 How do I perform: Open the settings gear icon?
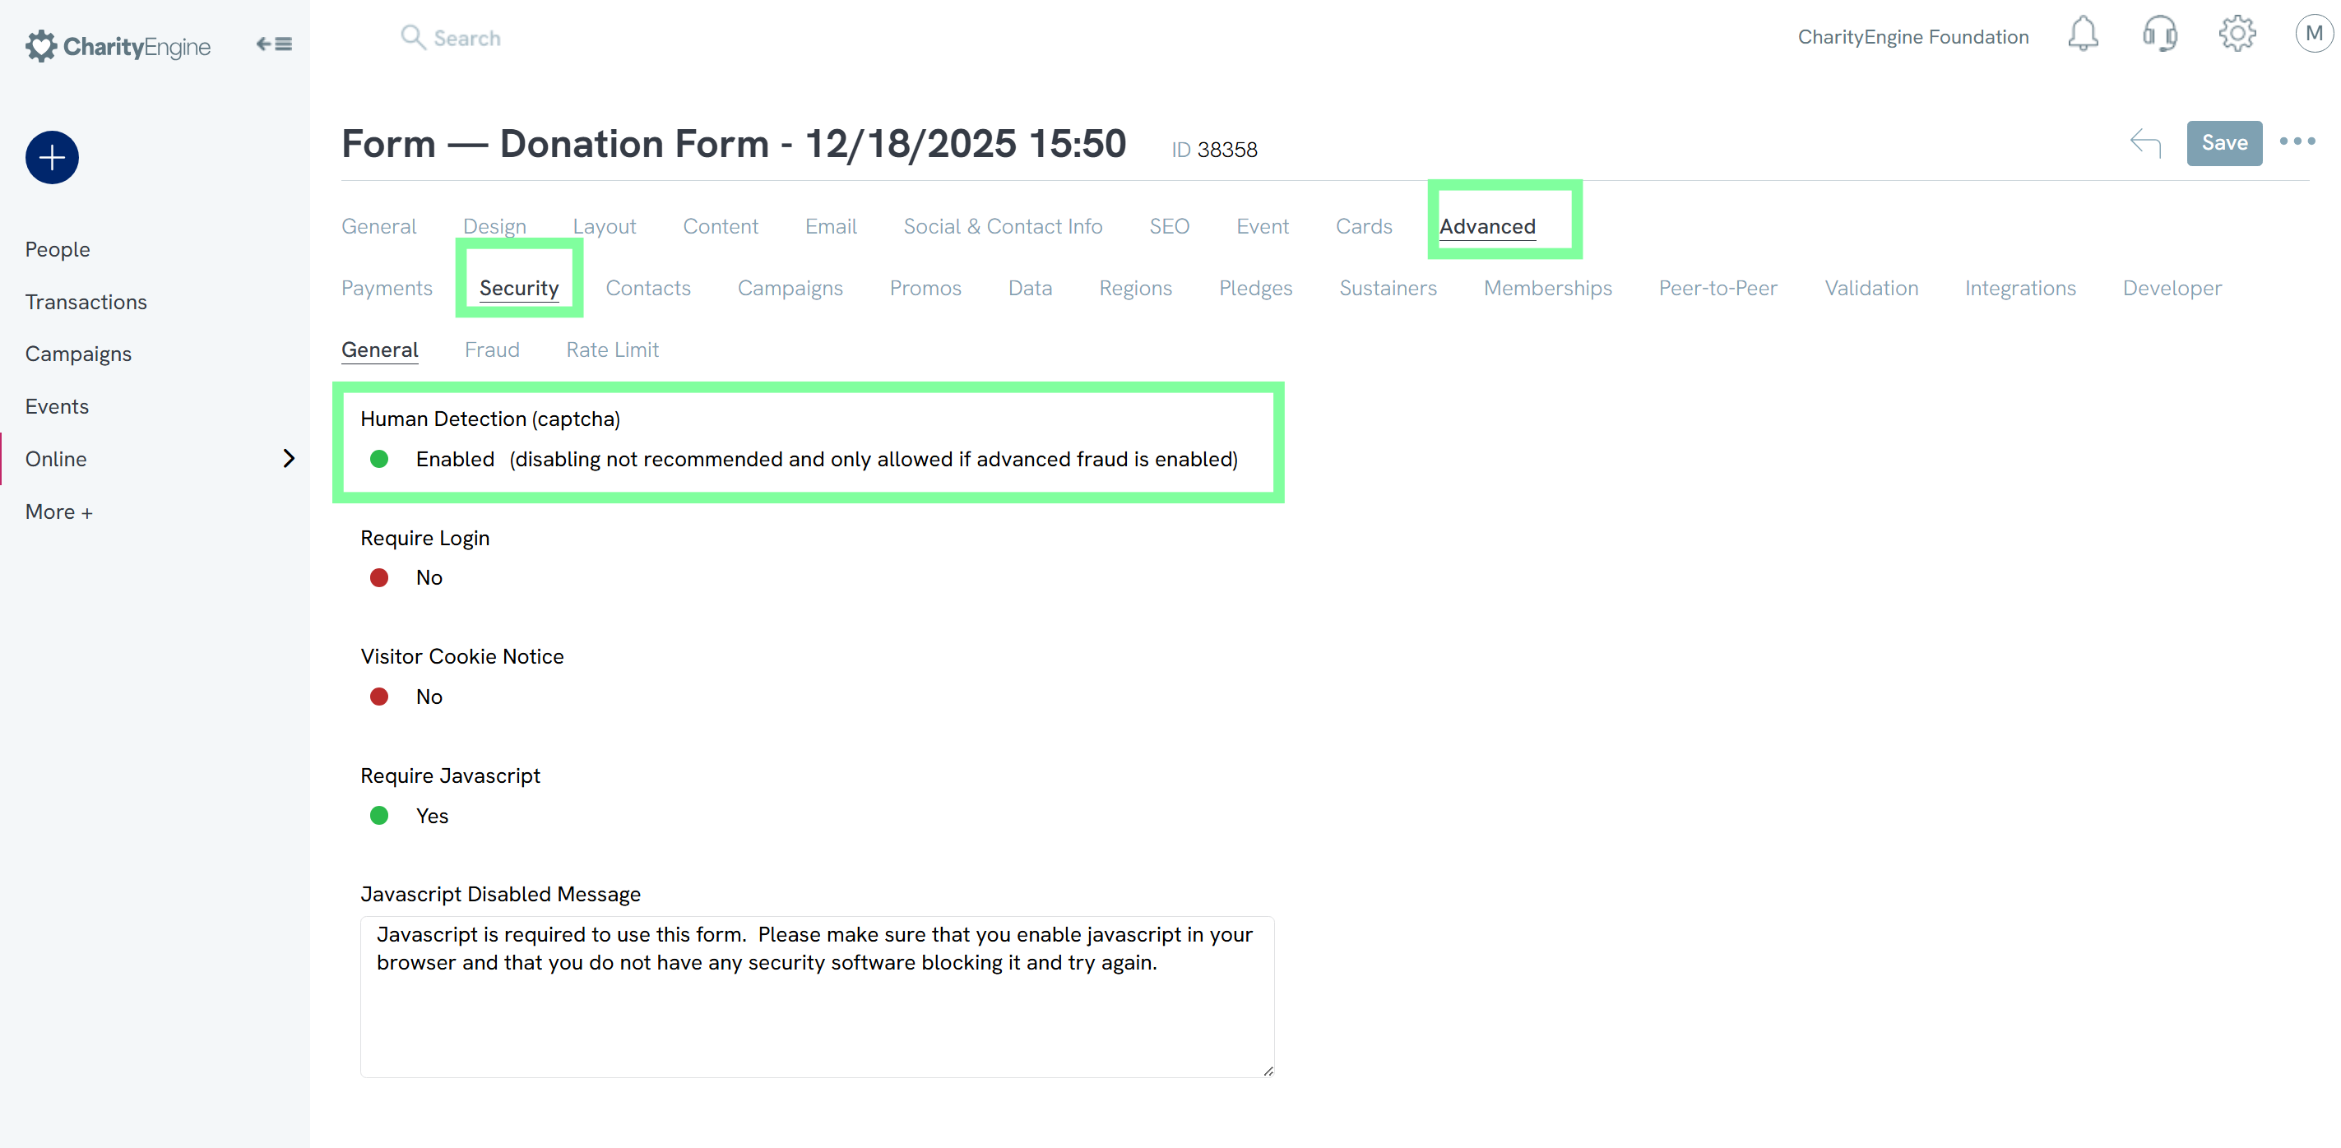click(x=2237, y=35)
